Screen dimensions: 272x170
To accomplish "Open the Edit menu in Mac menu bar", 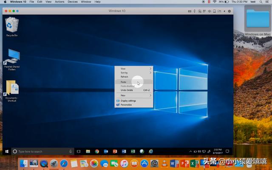I will pos(40,2).
